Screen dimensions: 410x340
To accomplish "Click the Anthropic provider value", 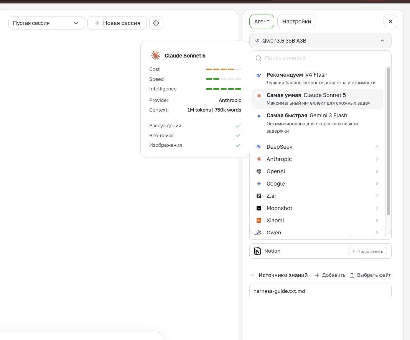I will 230,100.
